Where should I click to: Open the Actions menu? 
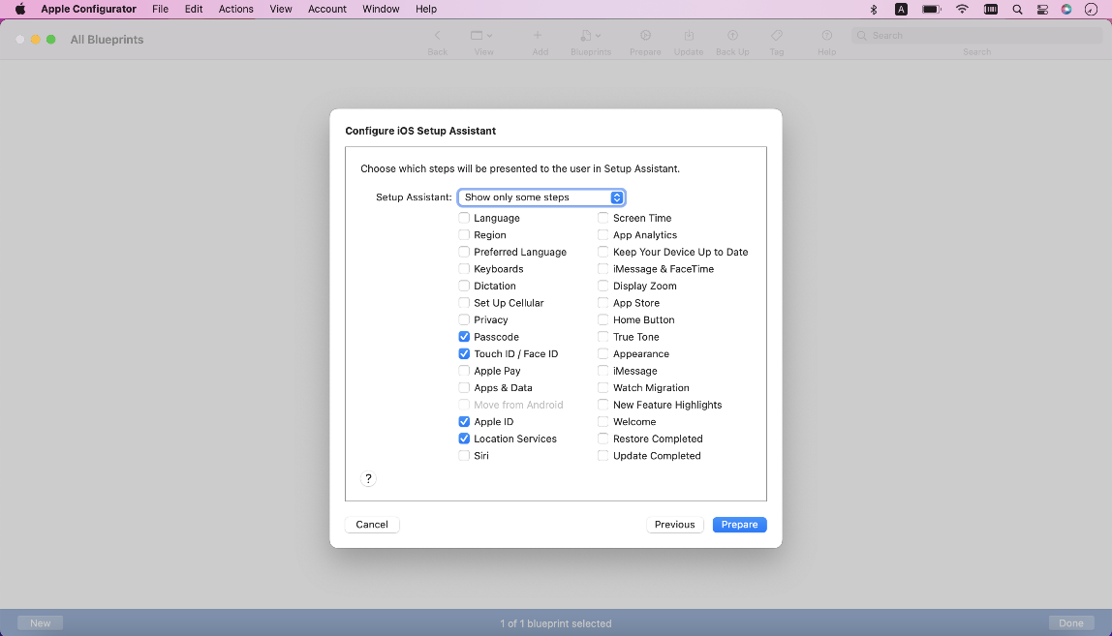[235, 10]
